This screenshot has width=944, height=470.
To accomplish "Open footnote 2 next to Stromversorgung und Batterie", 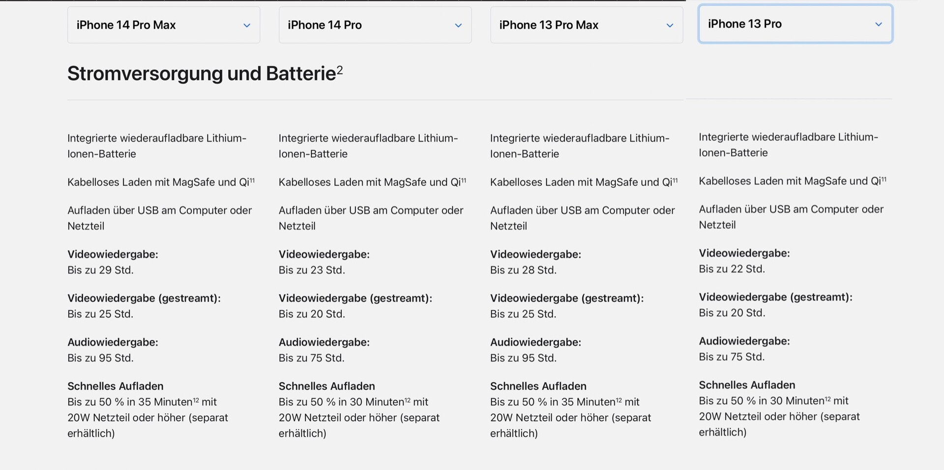I will point(340,70).
